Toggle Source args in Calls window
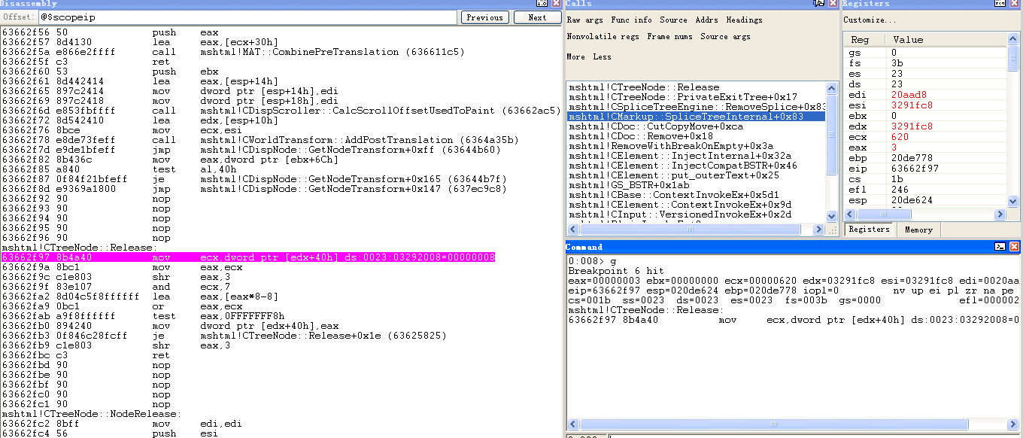The width and height of the screenshot is (1023, 438). pyautogui.click(x=725, y=37)
